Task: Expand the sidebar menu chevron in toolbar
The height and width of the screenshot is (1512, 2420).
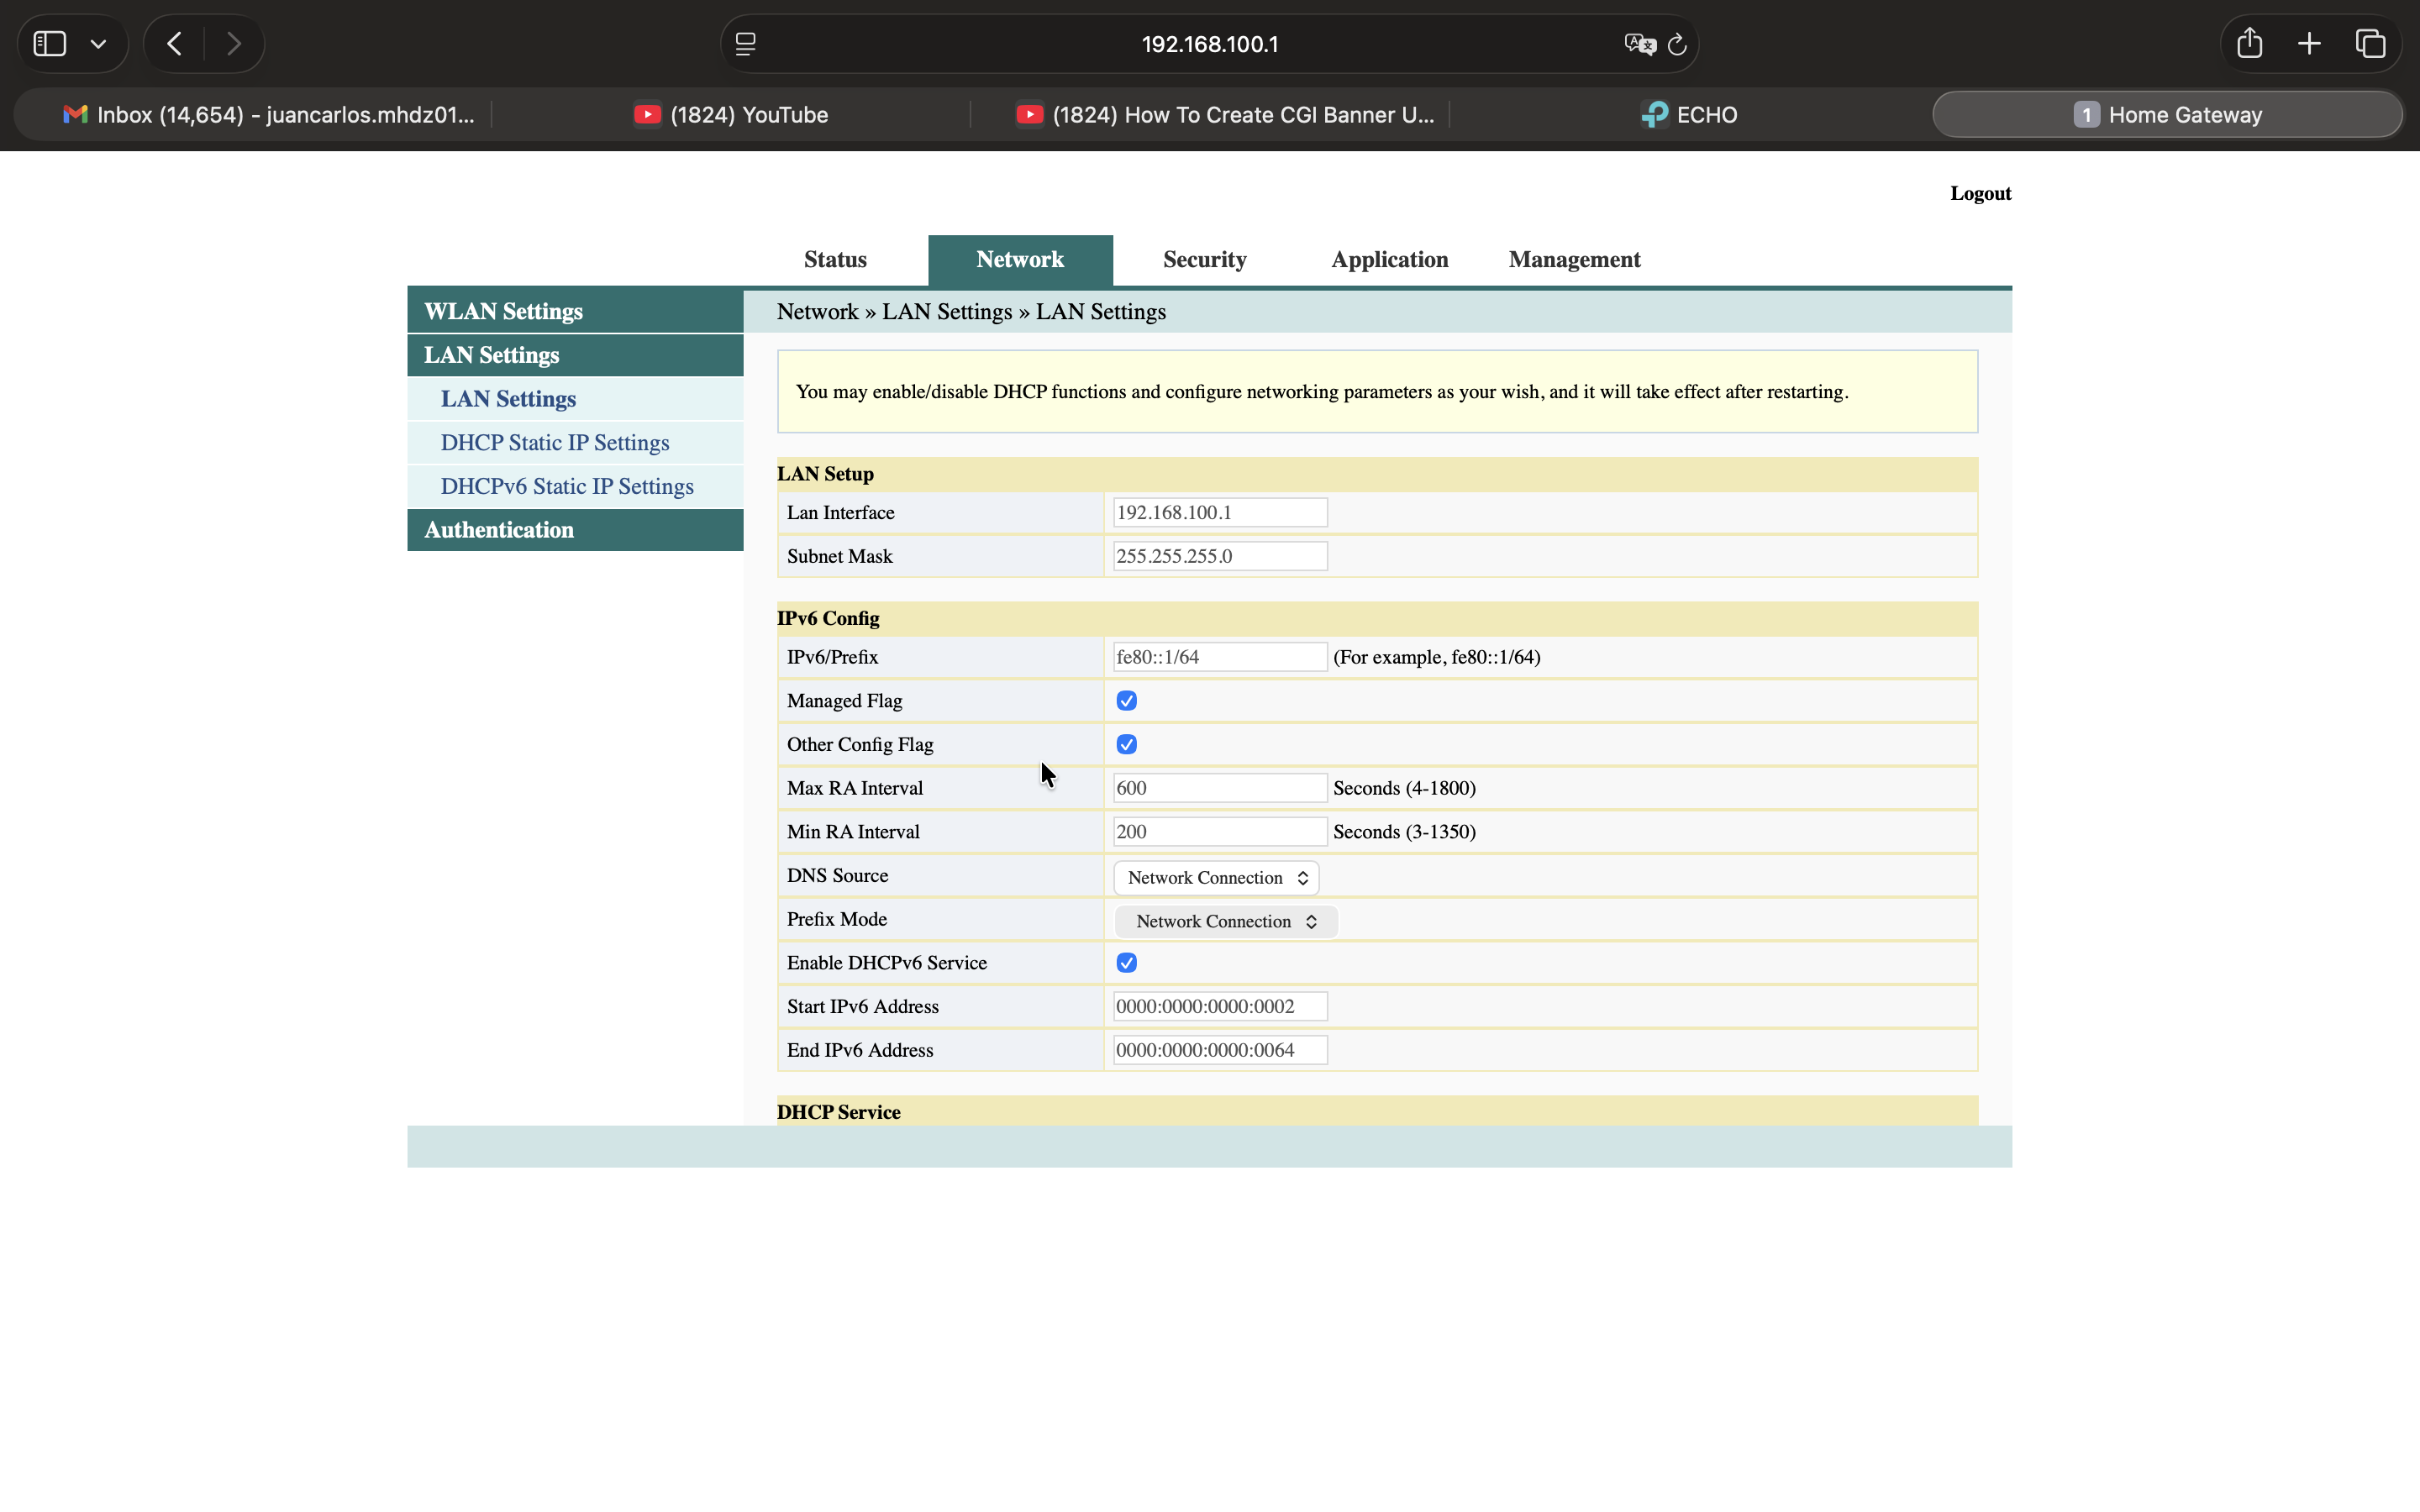Action: [x=98, y=44]
